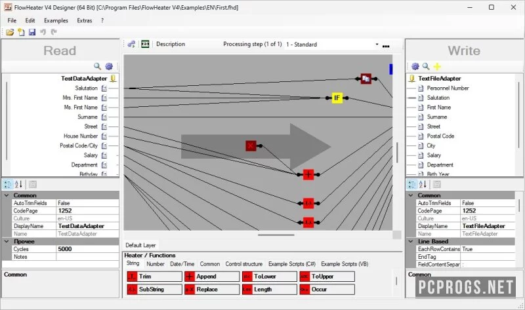
Task: Collapse Line Based group in Write properties
Action: (x=411, y=241)
